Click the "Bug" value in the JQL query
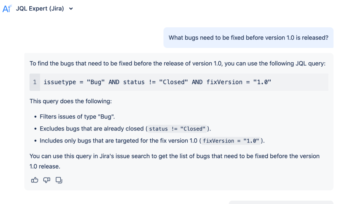359x204 pixels. (96, 82)
